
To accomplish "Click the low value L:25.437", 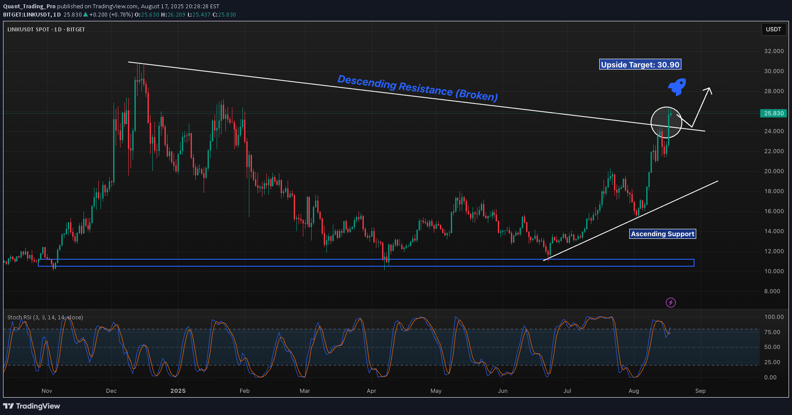I will point(199,14).
